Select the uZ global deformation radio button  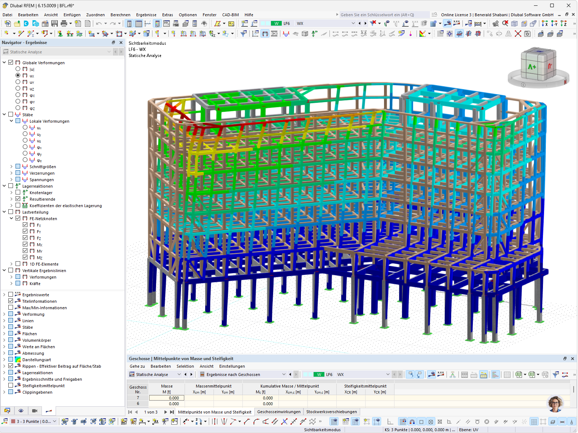(x=18, y=88)
